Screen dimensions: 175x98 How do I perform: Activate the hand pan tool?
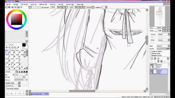pyautogui.click(x=15, y=48)
